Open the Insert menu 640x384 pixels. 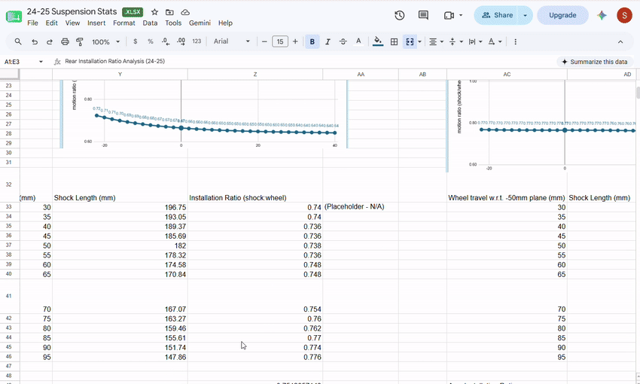tap(96, 23)
